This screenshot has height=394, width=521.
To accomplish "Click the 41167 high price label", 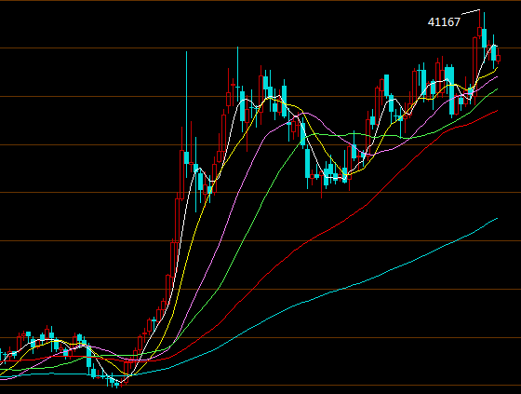I will pyautogui.click(x=444, y=22).
